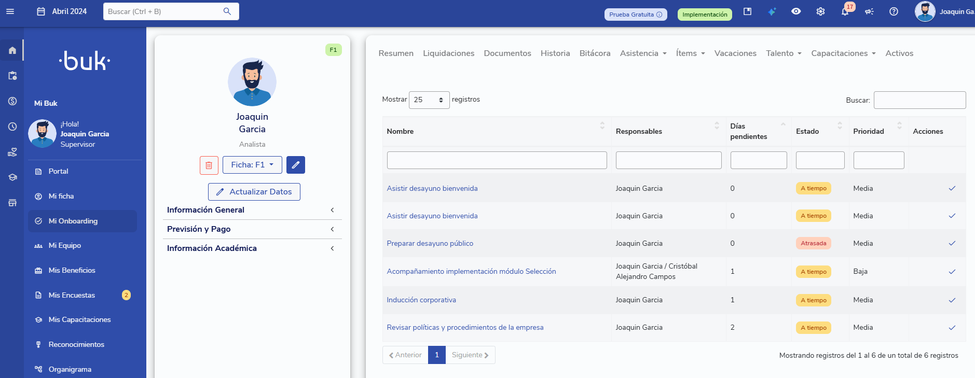
Task: Click the home icon in left rail
Action: (x=12, y=50)
